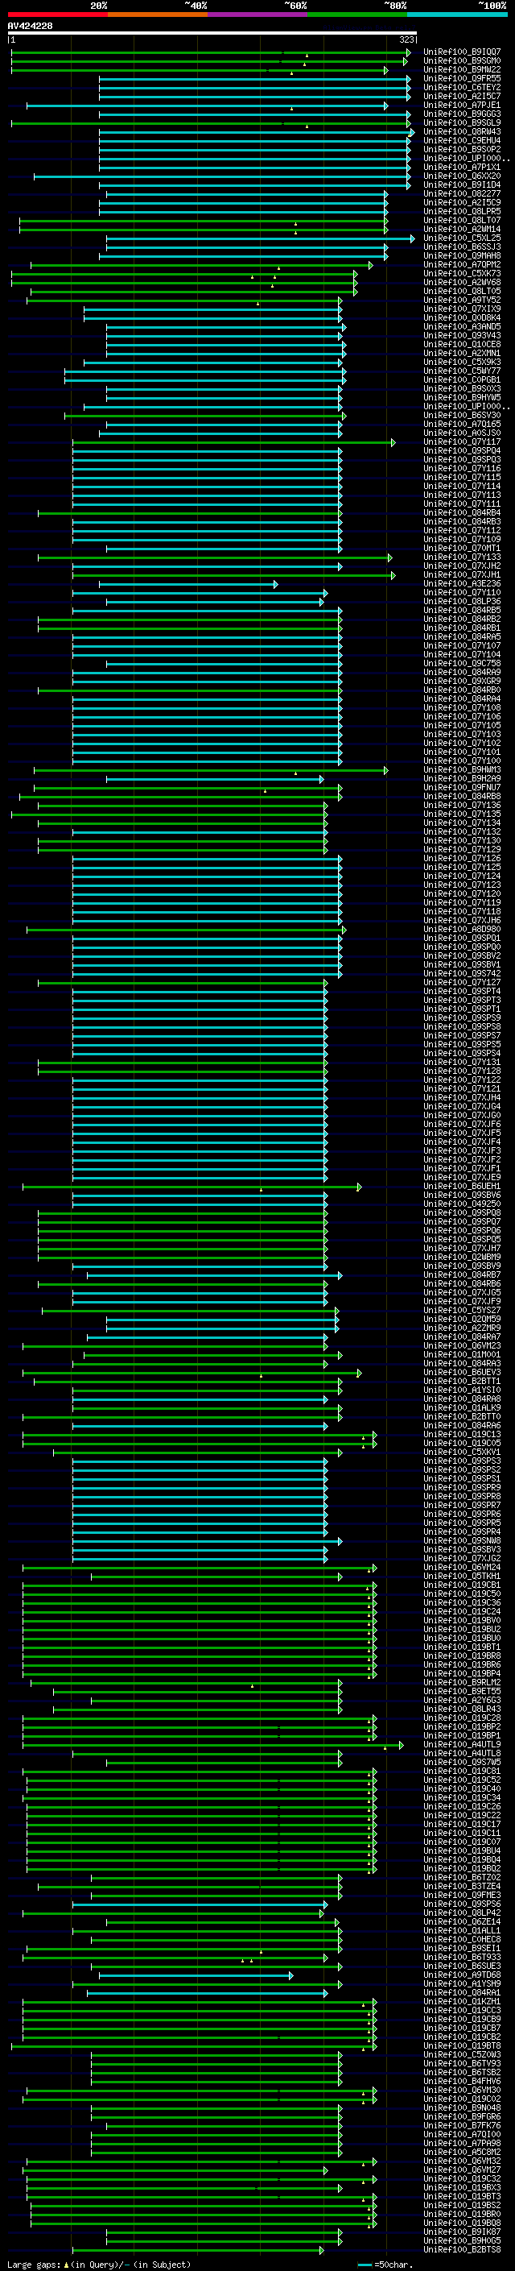Click the hit label UniRef100_B9GGG3
515x2271 pixels.
click(462, 114)
